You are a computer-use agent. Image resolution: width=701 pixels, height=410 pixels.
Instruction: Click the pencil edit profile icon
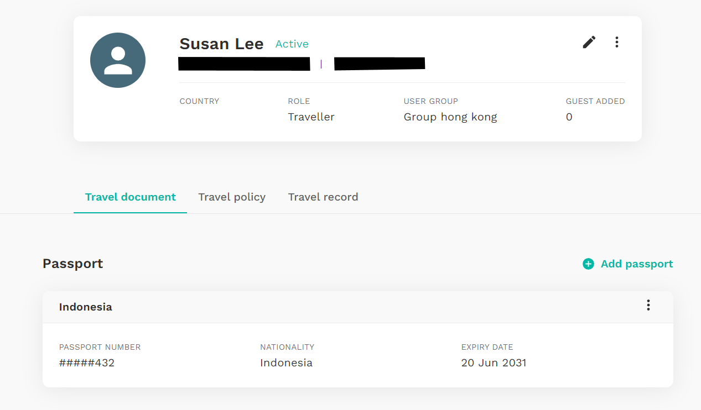click(589, 42)
